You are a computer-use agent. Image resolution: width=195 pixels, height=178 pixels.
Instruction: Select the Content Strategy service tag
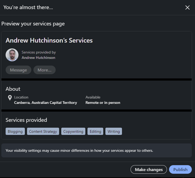pos(43,131)
